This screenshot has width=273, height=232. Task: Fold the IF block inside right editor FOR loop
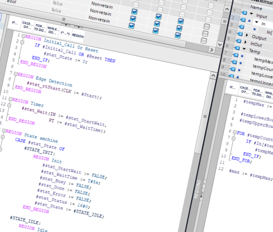[234, 138]
